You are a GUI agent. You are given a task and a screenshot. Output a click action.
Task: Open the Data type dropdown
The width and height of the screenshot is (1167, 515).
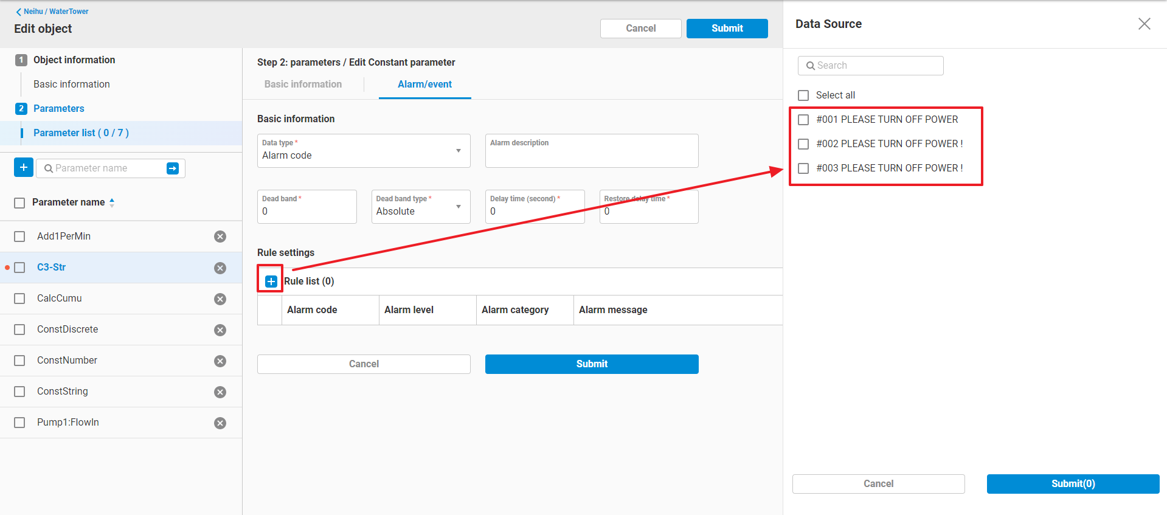click(x=364, y=151)
